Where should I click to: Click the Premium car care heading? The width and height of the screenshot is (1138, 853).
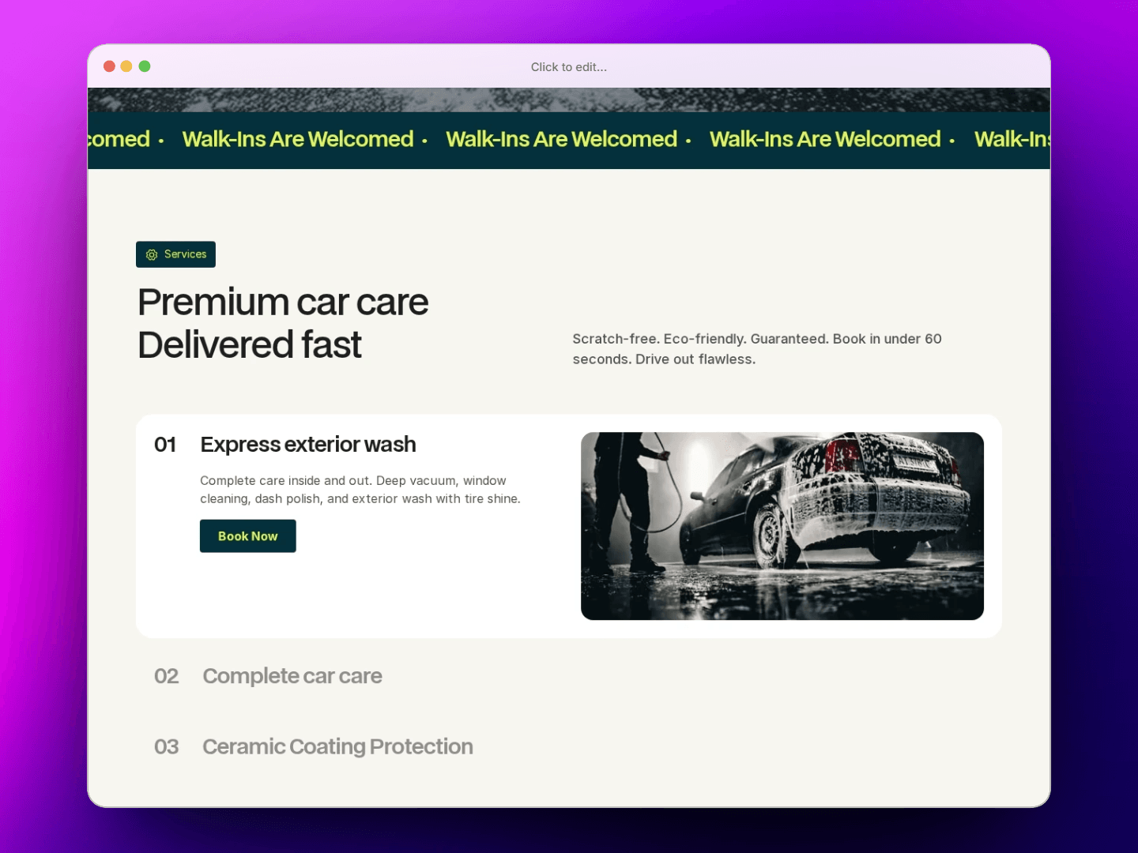tap(283, 302)
